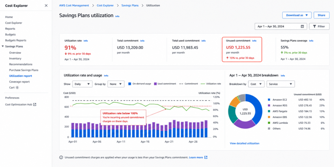Viewport: 334px width, 167px height.
Task: Click Used commitment purple legend swatch
Action: tap(155, 84)
